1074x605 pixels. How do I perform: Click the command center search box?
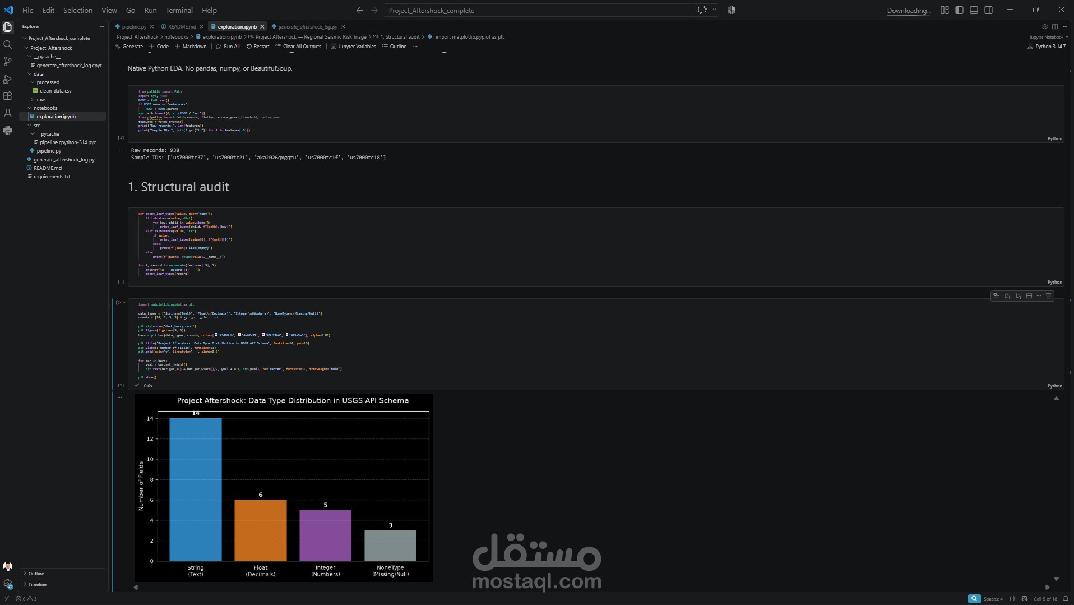[x=538, y=10]
